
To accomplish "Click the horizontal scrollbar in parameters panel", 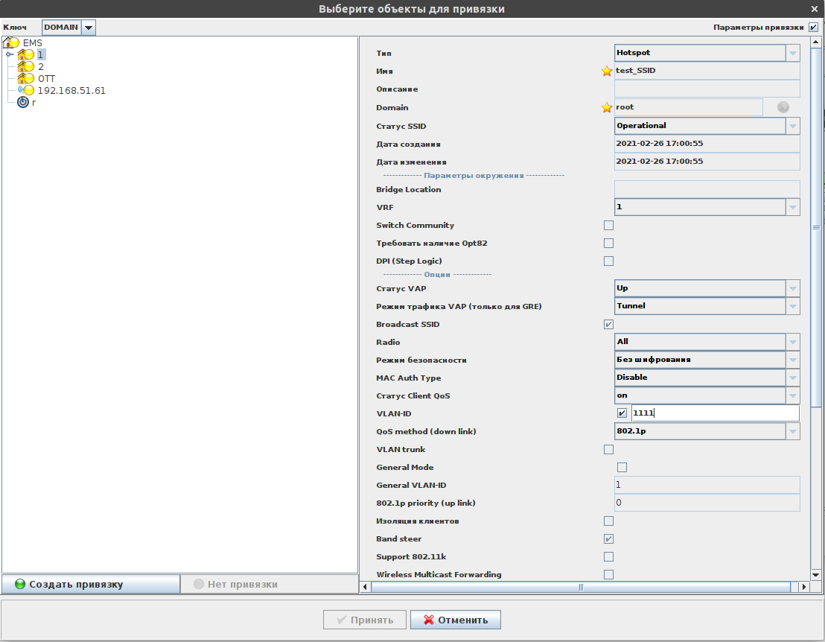I will [581, 587].
